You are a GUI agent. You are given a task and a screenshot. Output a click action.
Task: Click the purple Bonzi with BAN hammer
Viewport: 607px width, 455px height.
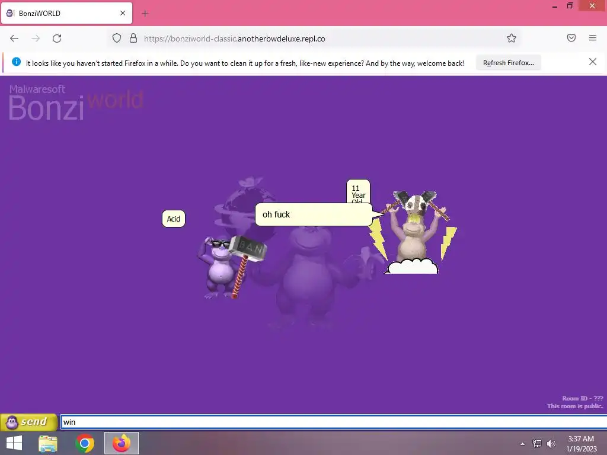(231, 267)
